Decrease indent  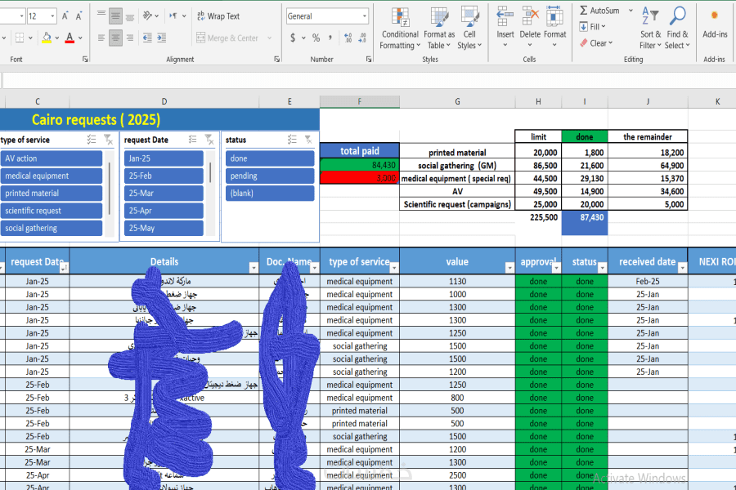pyautogui.click(x=147, y=38)
